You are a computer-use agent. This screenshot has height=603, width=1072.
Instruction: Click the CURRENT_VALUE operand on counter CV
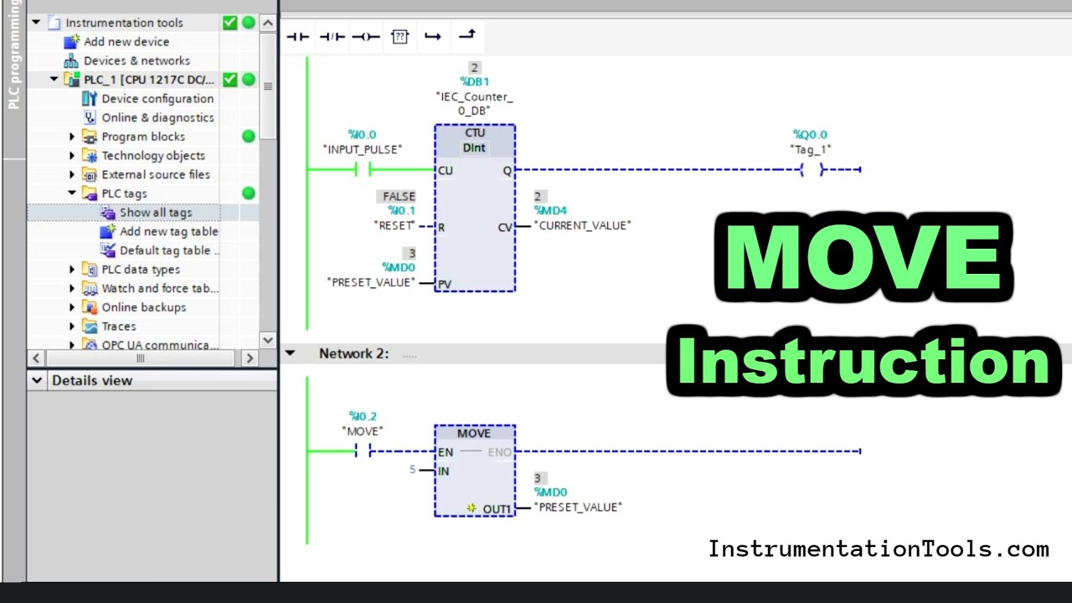[582, 225]
